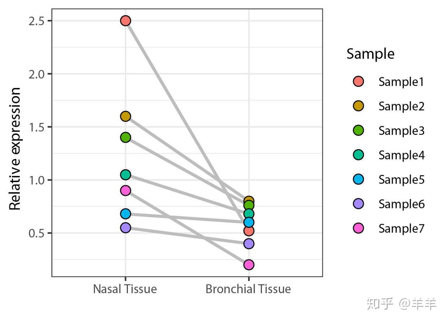The width and height of the screenshot is (448, 322).
Task: Click the Sample2 legend color circle
Action: point(358,106)
